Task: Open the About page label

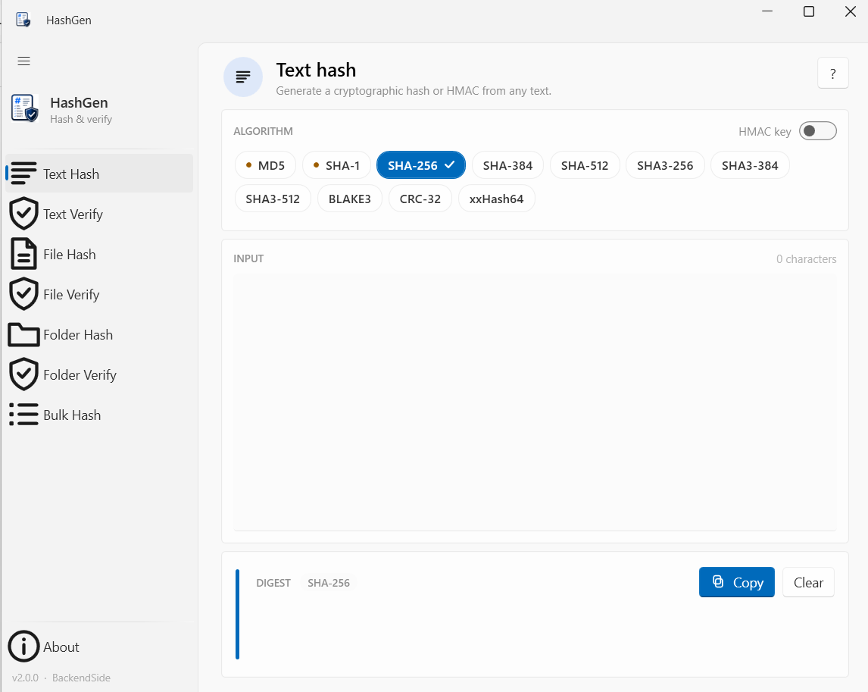Action: tap(61, 647)
